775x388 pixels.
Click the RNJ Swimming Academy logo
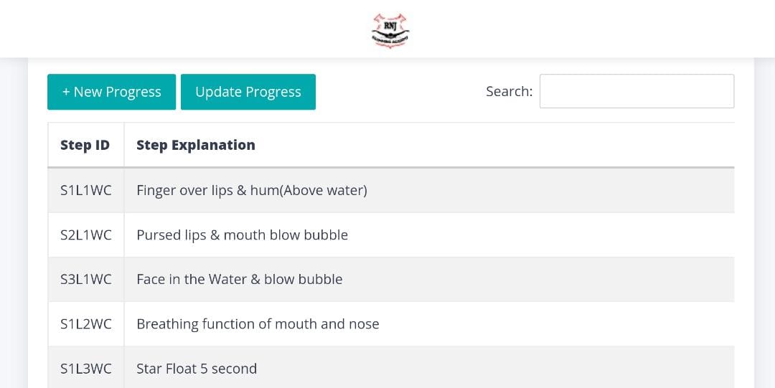coord(390,31)
